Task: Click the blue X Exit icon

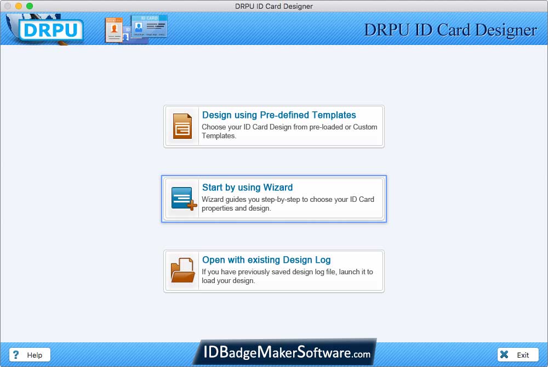Action: [x=504, y=354]
